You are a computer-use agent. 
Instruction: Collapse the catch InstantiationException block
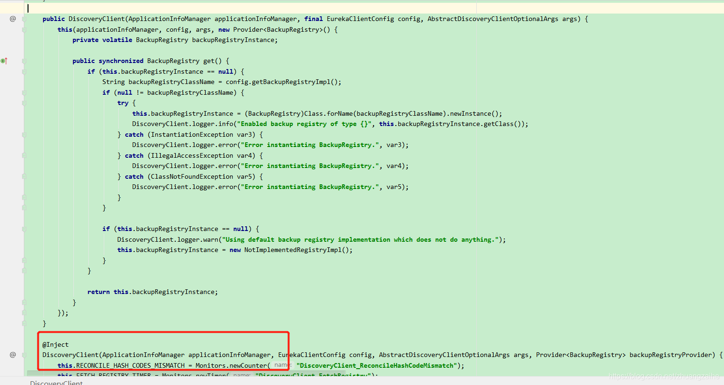tap(24, 134)
